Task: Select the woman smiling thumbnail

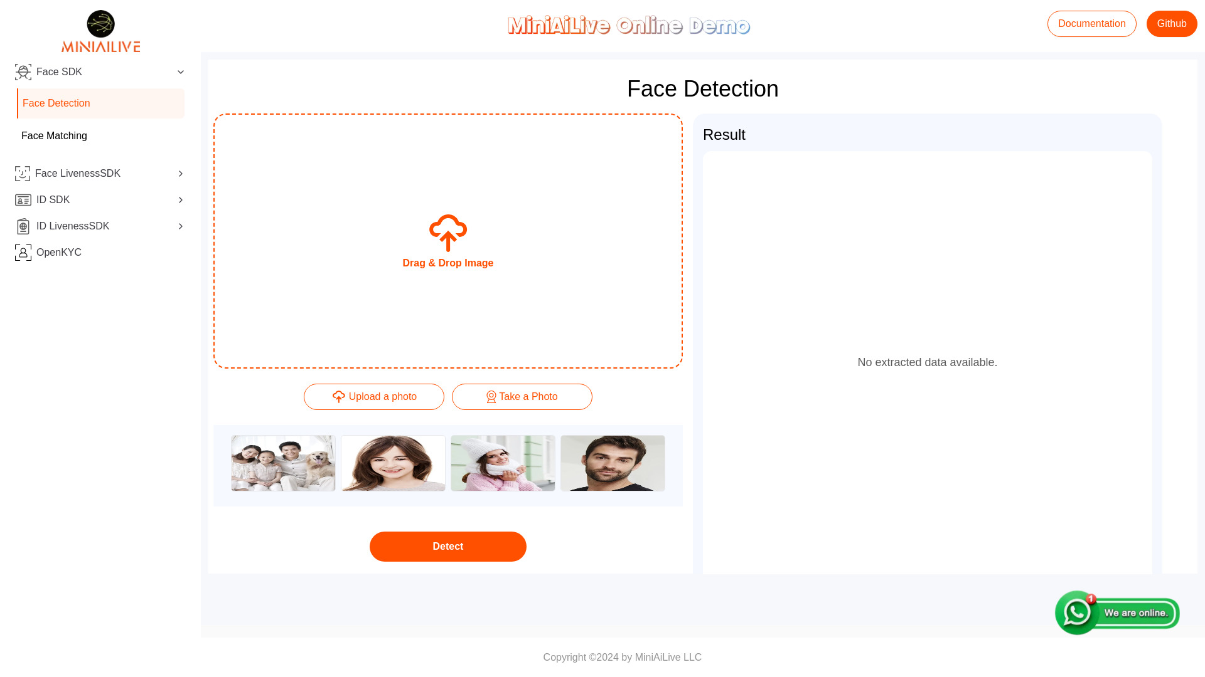Action: 392,463
